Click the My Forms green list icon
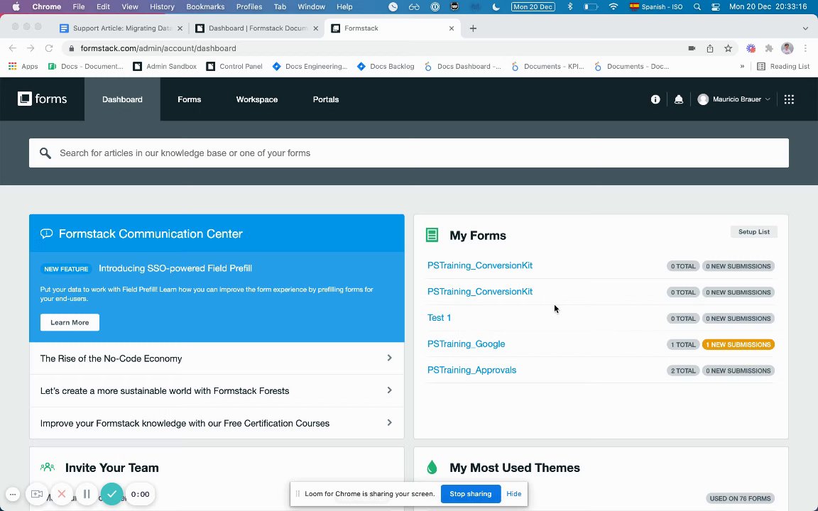The image size is (818, 511). (x=432, y=235)
